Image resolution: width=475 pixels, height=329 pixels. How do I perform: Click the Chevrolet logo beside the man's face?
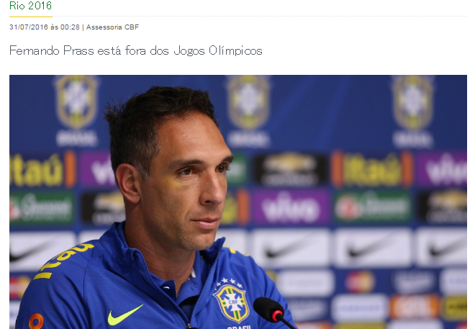291,170
